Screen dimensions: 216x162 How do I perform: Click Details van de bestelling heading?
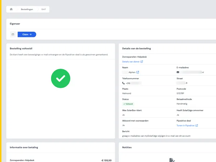coord(136,49)
